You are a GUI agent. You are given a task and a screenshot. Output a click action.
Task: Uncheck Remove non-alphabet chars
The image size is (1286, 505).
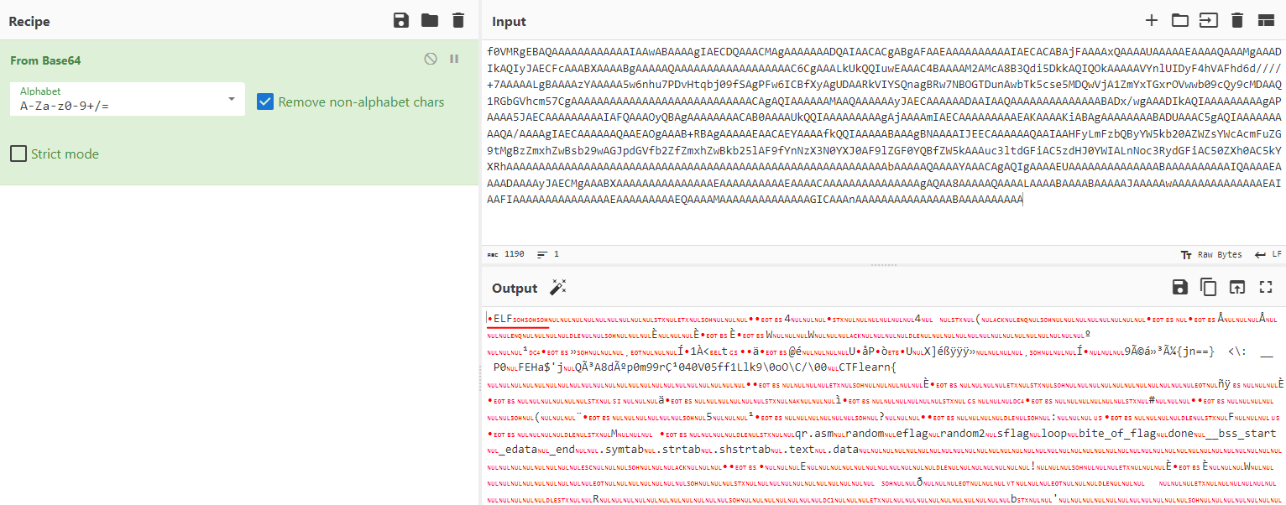tap(265, 102)
